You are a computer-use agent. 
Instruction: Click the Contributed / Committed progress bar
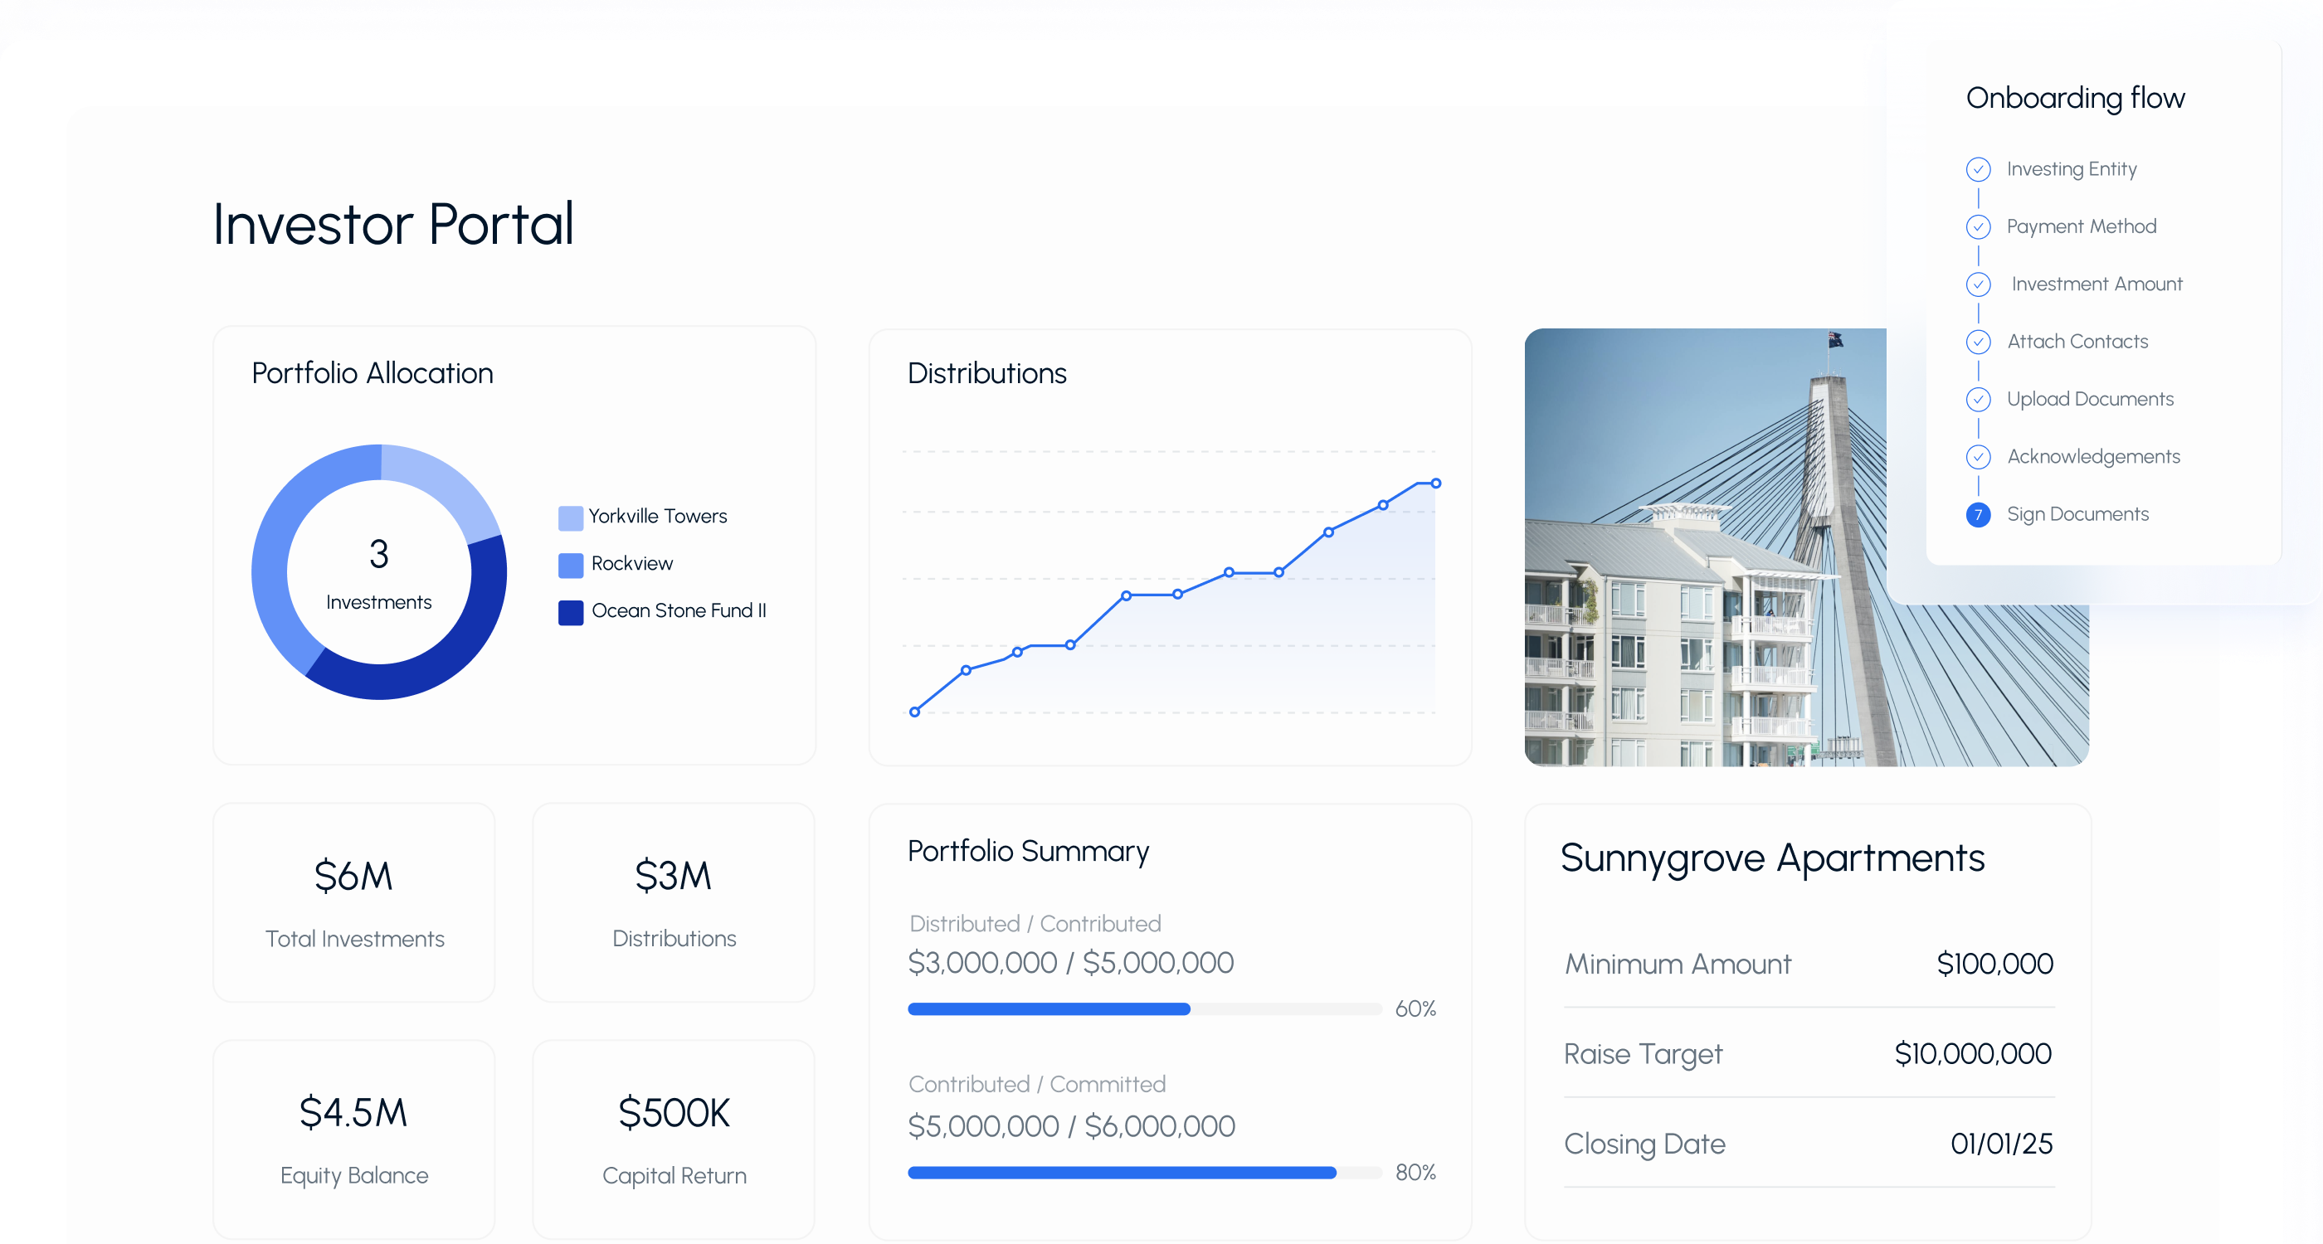point(1143,1173)
